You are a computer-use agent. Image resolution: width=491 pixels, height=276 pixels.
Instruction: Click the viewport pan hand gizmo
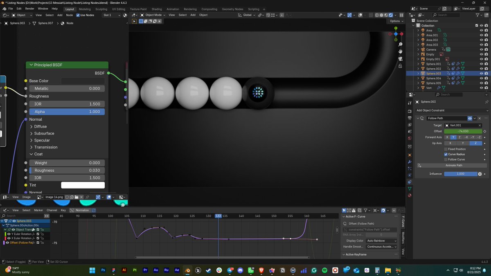(400, 52)
